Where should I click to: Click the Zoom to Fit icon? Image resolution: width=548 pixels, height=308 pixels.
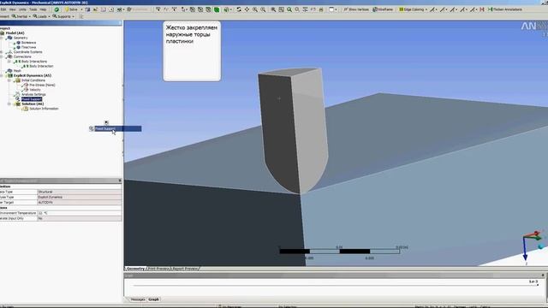tap(273, 9)
